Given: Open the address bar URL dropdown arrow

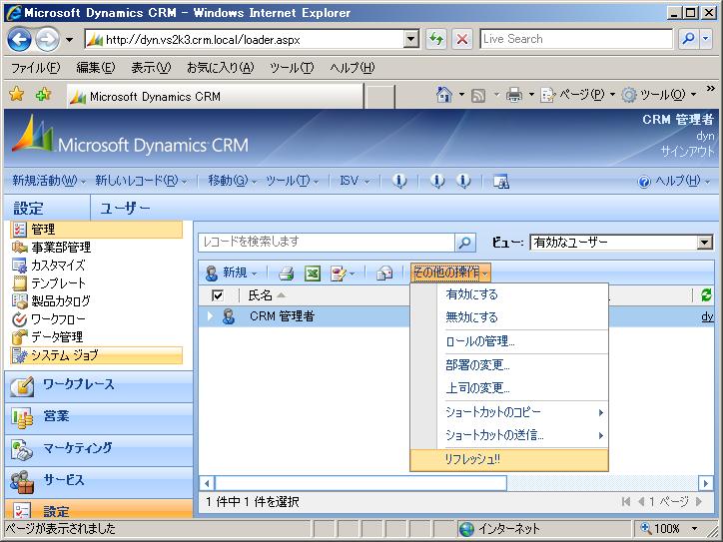Looking at the screenshot, I should (410, 40).
